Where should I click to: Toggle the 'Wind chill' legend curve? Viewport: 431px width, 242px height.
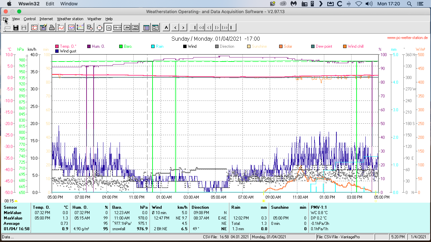353,46
